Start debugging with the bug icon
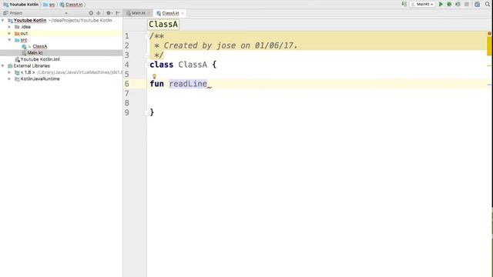493x277 pixels. coord(449,4)
